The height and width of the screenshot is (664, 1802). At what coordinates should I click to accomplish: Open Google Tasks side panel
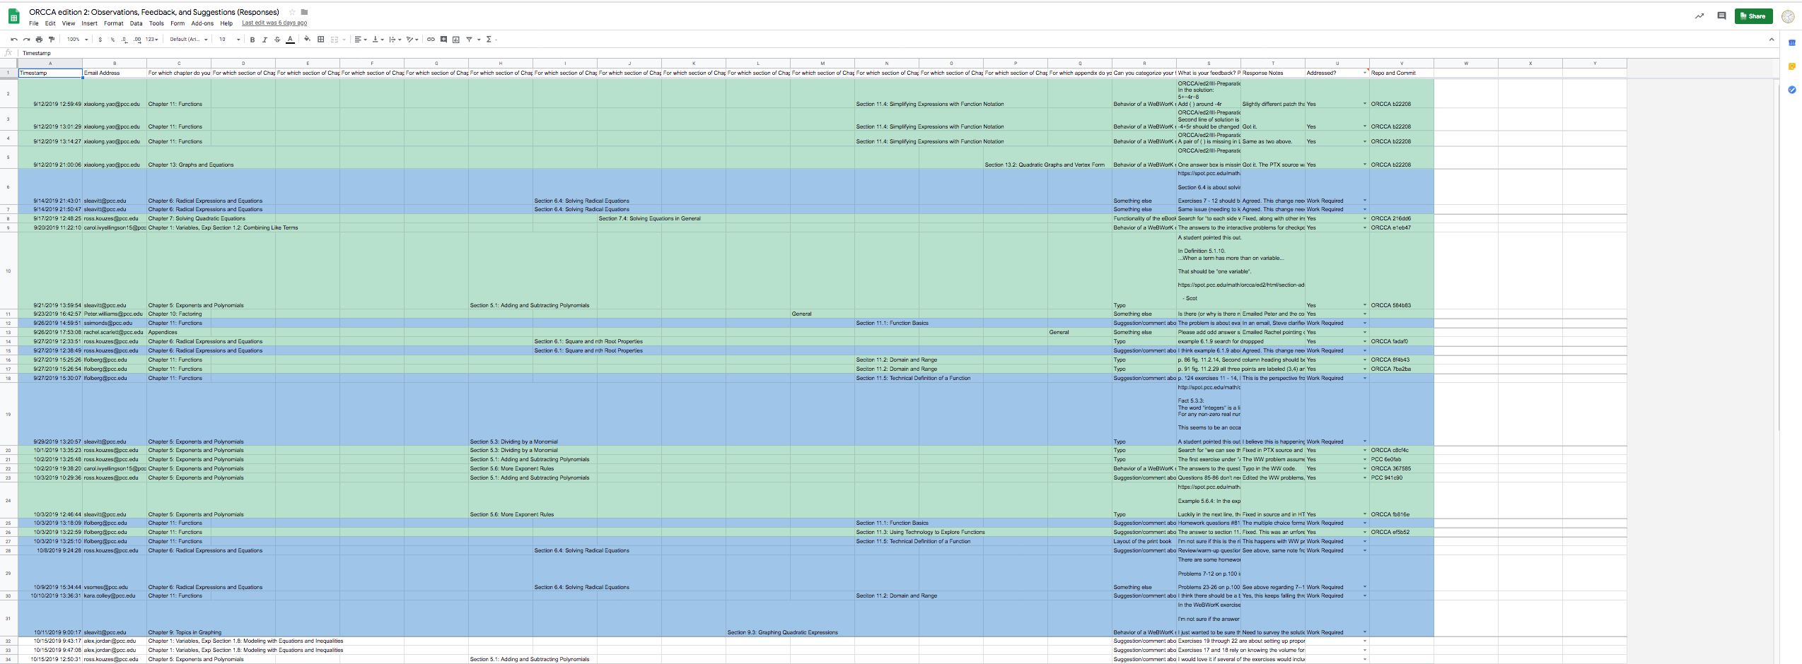pyautogui.click(x=1792, y=90)
